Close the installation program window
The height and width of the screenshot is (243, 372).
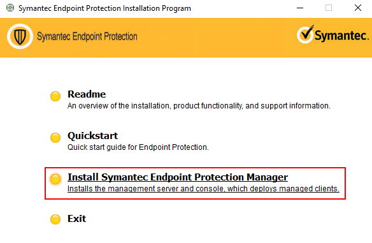tap(358, 8)
